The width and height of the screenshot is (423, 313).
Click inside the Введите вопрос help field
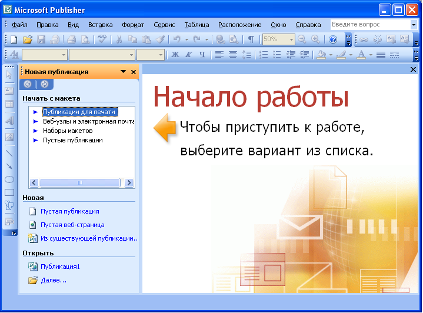pyautogui.click(x=370, y=25)
